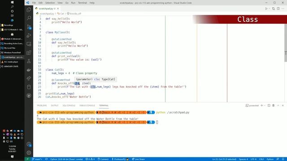This screenshot has height=161, width=287.
Task: Close the terminal panel
Action: coord(283,106)
